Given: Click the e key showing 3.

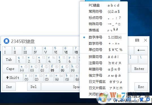Looking at the screenshot, I should click(42, 59).
